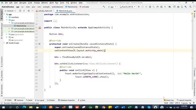Open the Pixel XL API 30 device dropdown
Viewport: 196px width, 110px height.
point(127,7)
